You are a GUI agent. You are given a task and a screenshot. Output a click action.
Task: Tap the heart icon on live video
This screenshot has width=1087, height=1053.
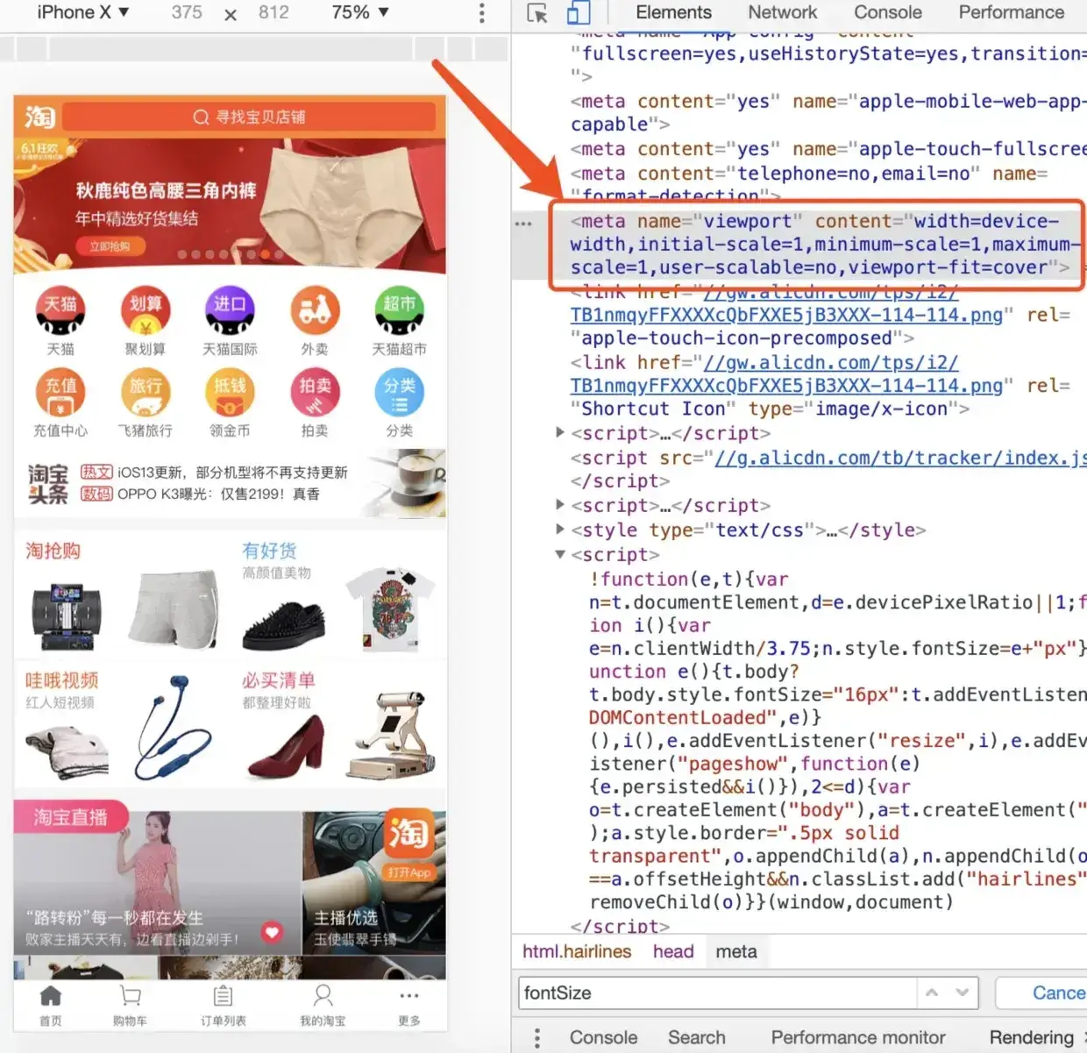tap(272, 932)
